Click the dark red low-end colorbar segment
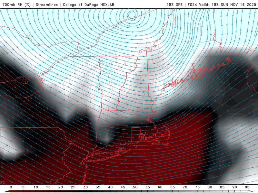Image resolution: width=258 pixels, height=193 pixels. tap(14, 191)
